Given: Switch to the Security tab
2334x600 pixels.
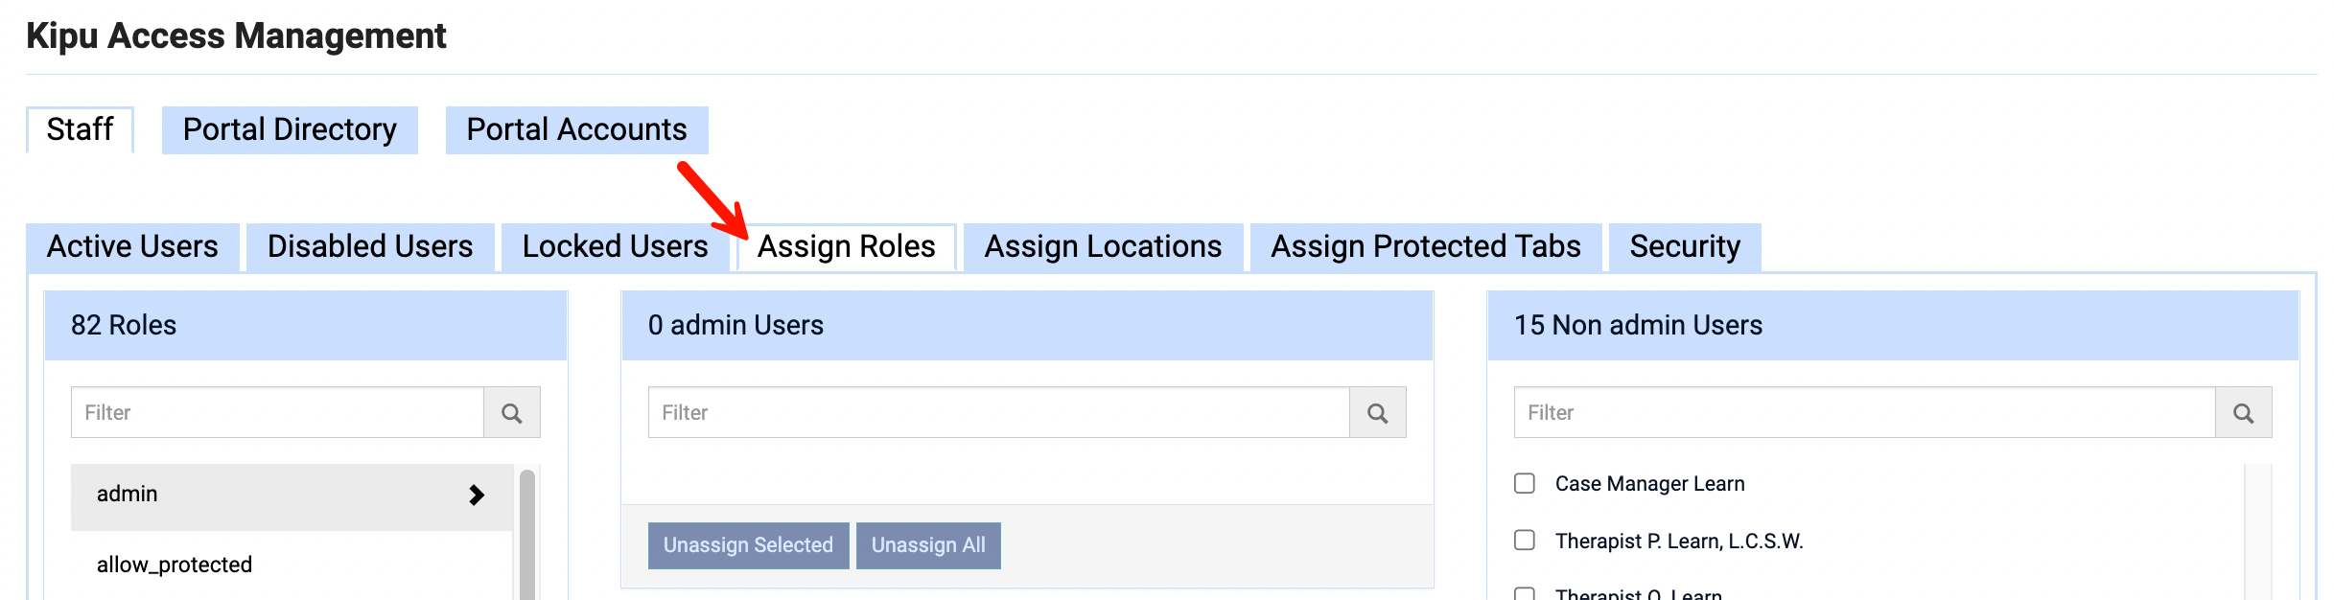Looking at the screenshot, I should click(x=1684, y=246).
